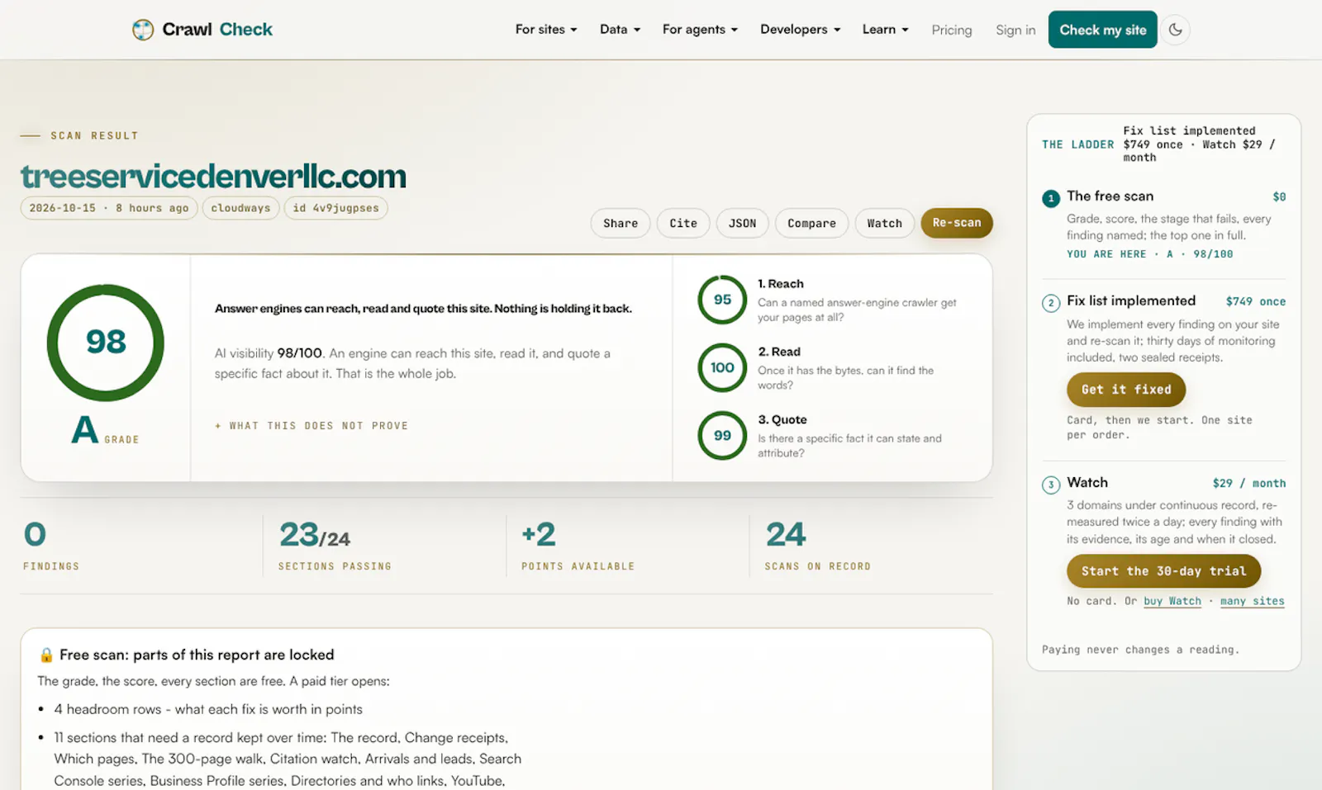Click the SCAN RESULT label
The height and width of the screenshot is (790, 1322).
coord(94,135)
